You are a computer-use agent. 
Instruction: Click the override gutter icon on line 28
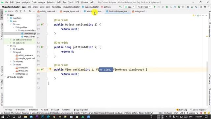click(x=42, y=24)
